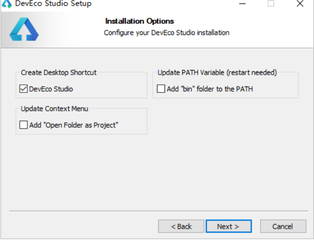The height and width of the screenshot is (240, 314).
Task: Enable Add "bin" folder to the PATH
Action: tap(161, 89)
